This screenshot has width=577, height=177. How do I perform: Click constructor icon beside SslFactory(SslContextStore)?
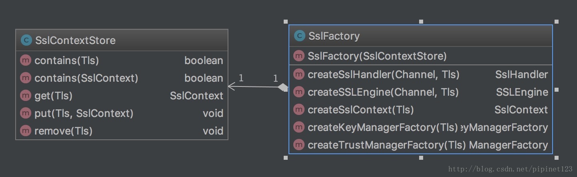pyautogui.click(x=299, y=56)
